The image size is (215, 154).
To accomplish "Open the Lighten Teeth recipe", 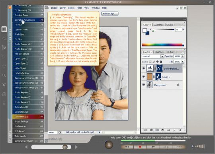I will [28, 29].
